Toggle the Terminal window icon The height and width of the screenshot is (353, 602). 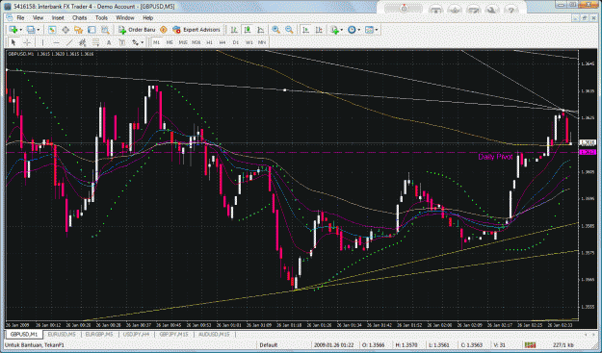pos(92,30)
